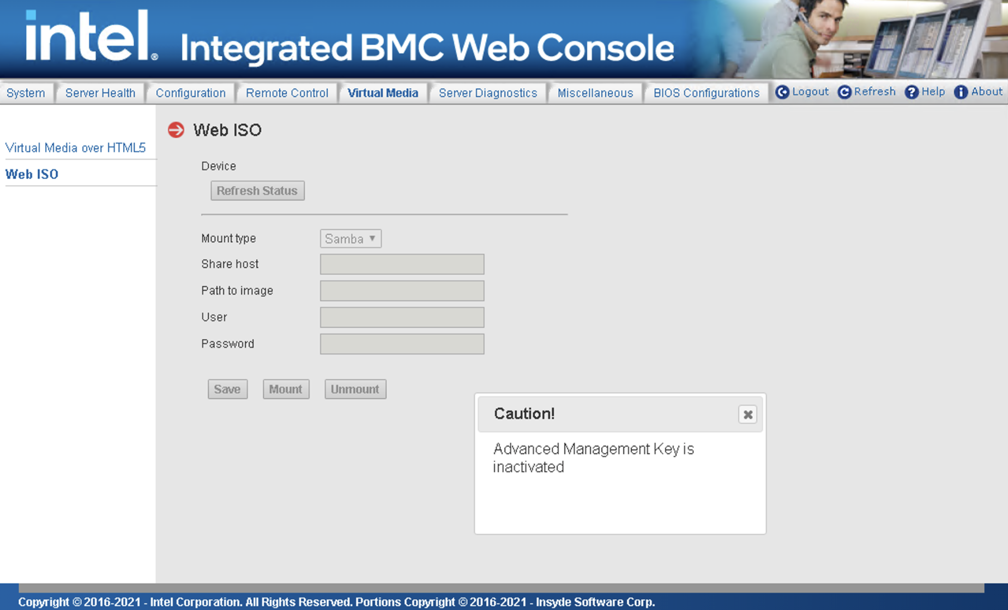Click the Web ISO page heading
This screenshot has width=1008, height=610.
pyautogui.click(x=227, y=130)
